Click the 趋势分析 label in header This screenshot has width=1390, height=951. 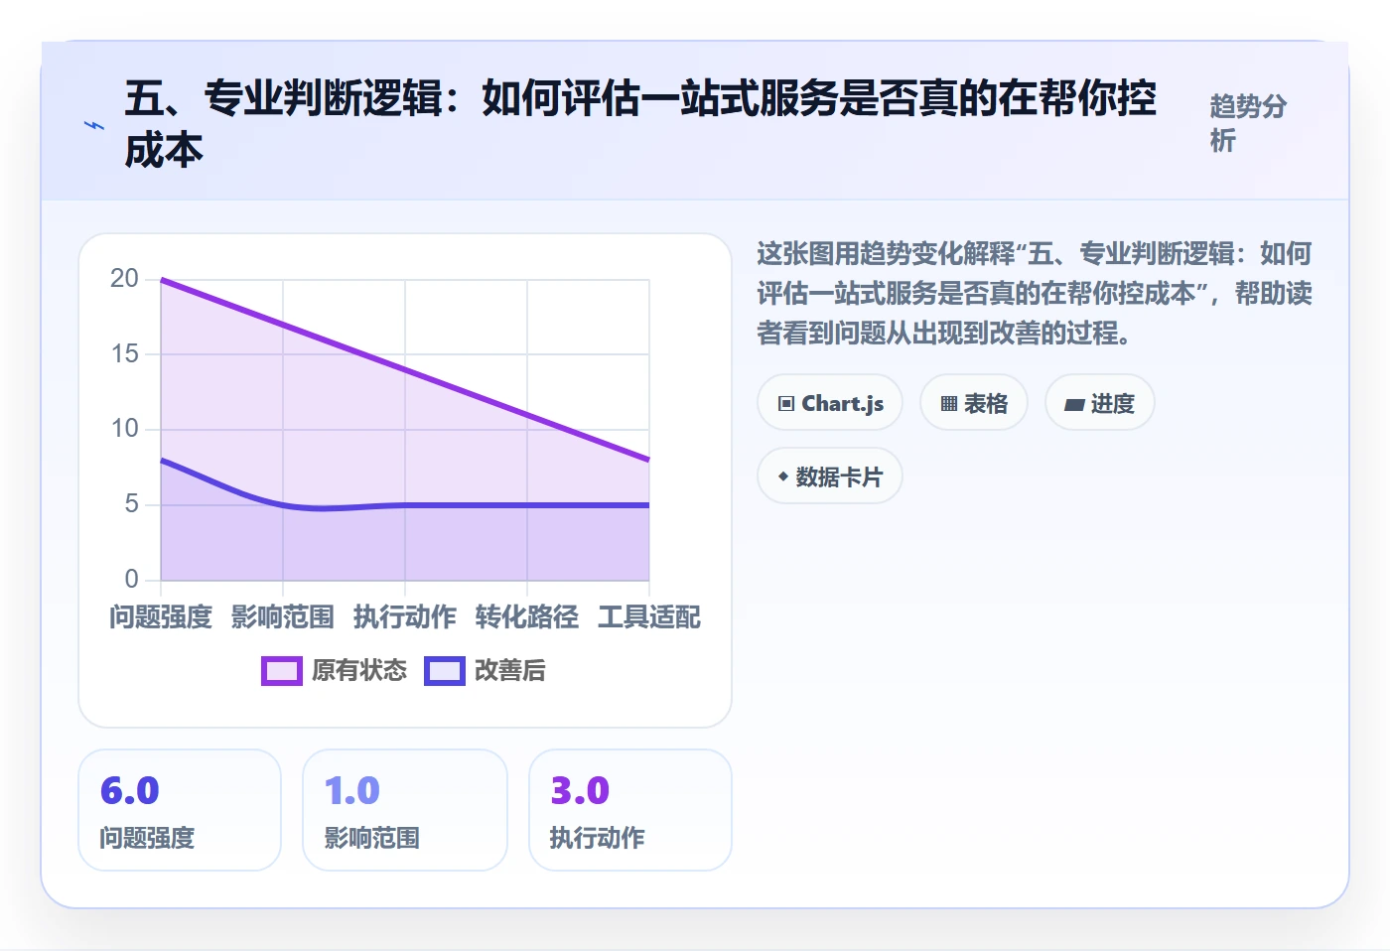coord(1248,123)
